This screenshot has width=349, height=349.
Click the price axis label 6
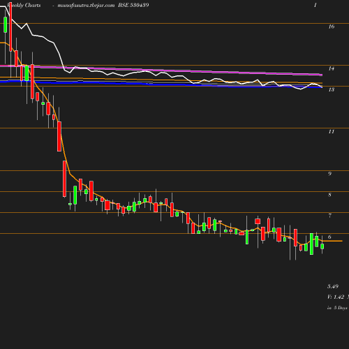[329, 237]
